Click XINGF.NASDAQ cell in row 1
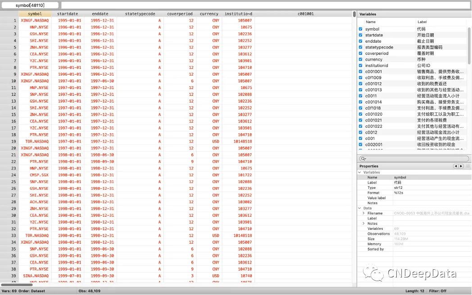The width and height of the screenshot is (472, 295). tap(35, 20)
